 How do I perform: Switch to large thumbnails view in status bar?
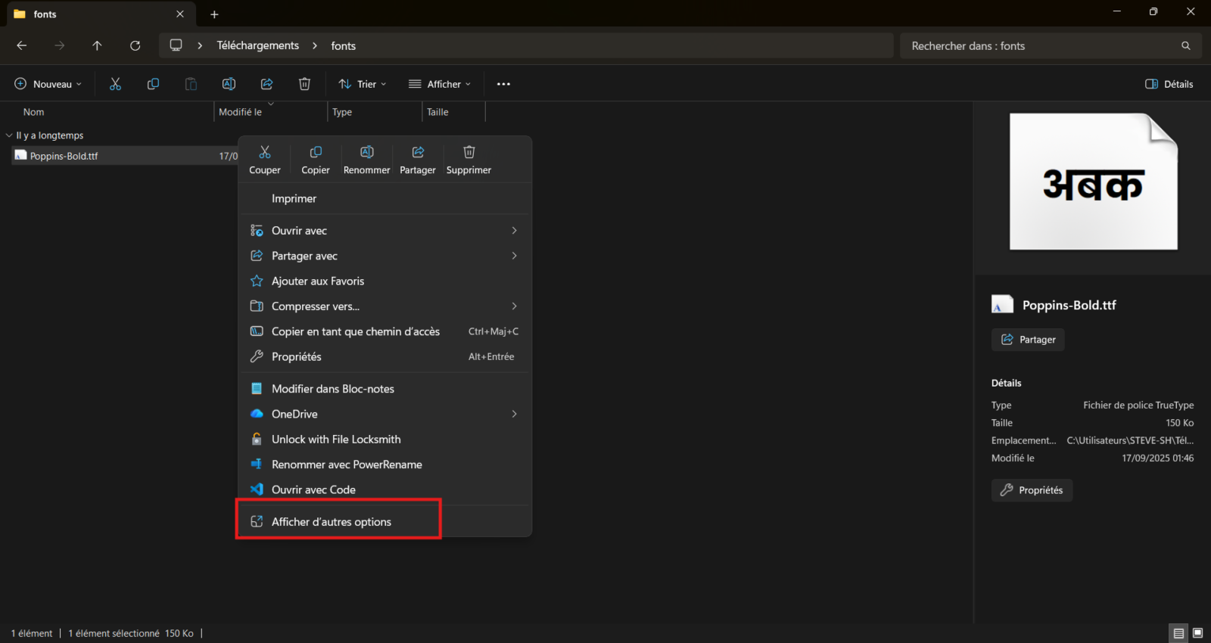pos(1197,633)
